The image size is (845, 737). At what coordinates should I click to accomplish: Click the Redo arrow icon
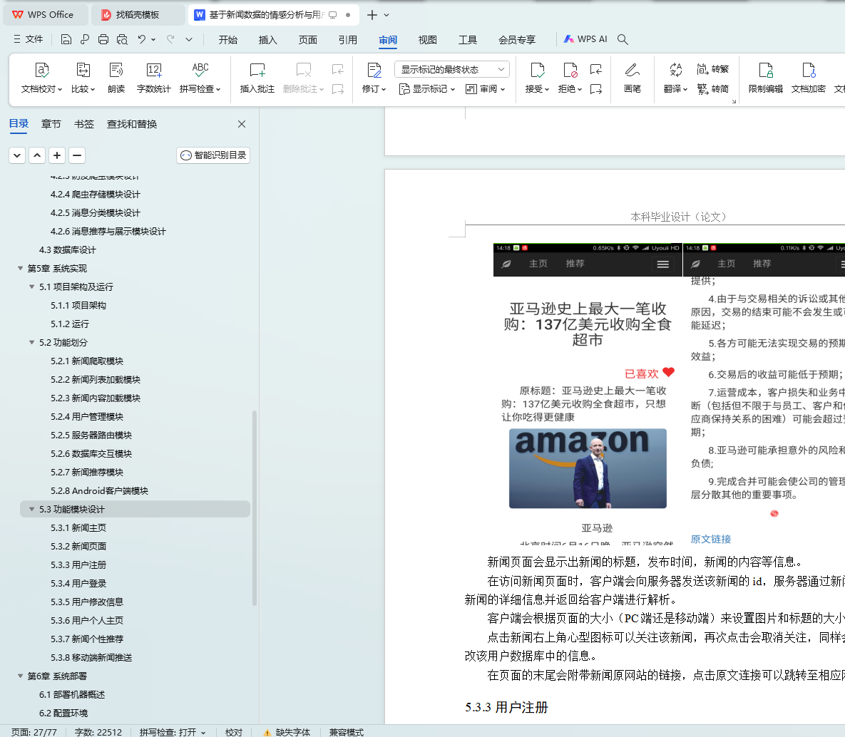click(x=170, y=39)
